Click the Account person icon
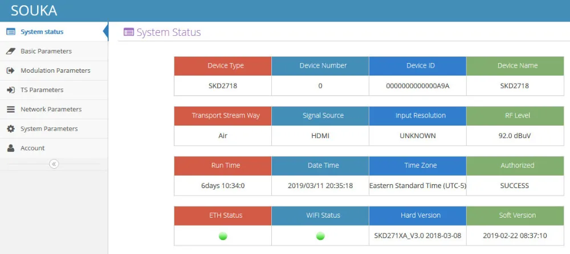The image size is (570, 254). click(11, 148)
